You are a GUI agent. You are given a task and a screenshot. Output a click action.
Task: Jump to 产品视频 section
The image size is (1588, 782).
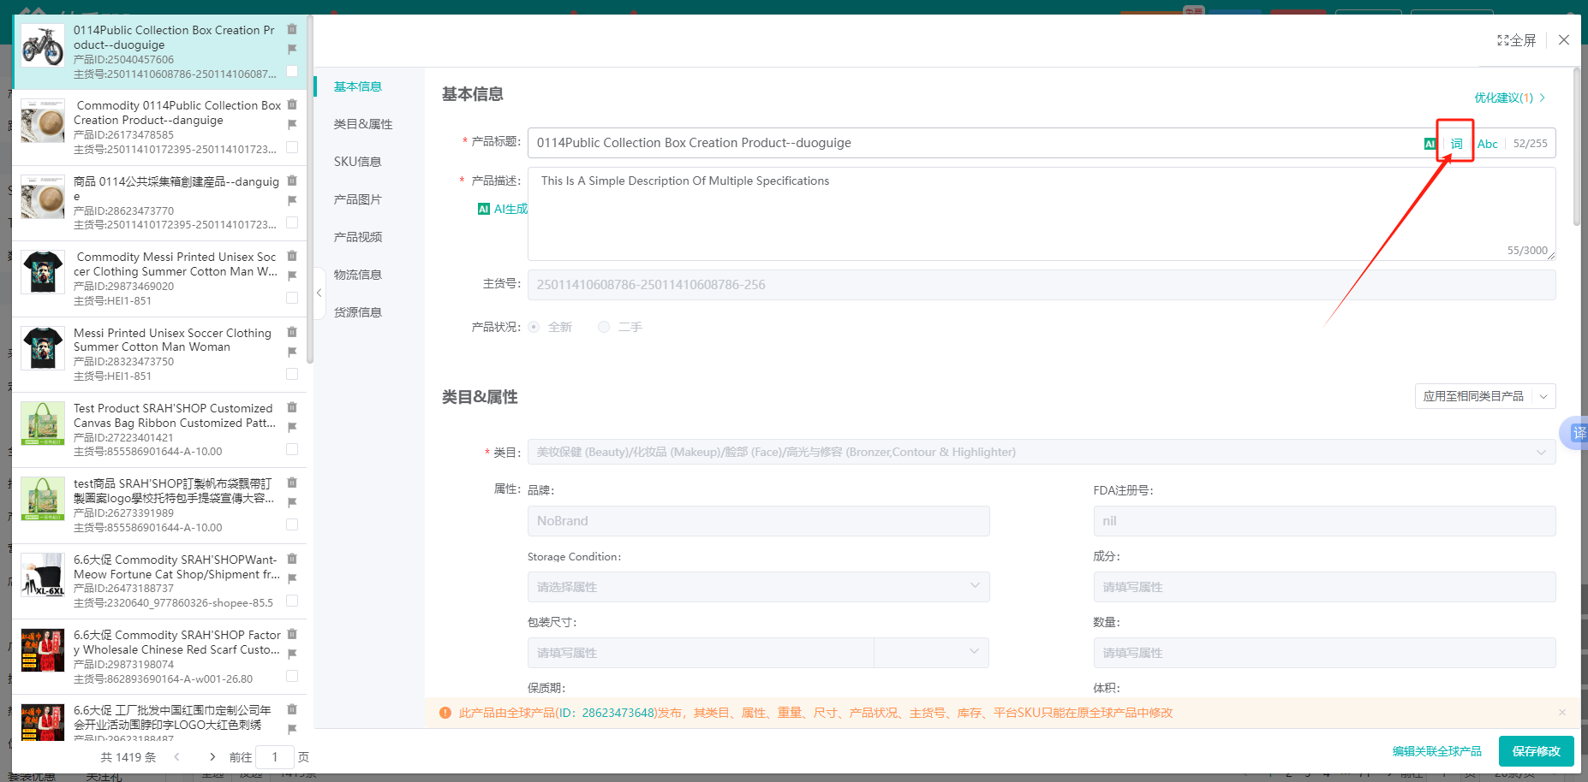point(358,237)
